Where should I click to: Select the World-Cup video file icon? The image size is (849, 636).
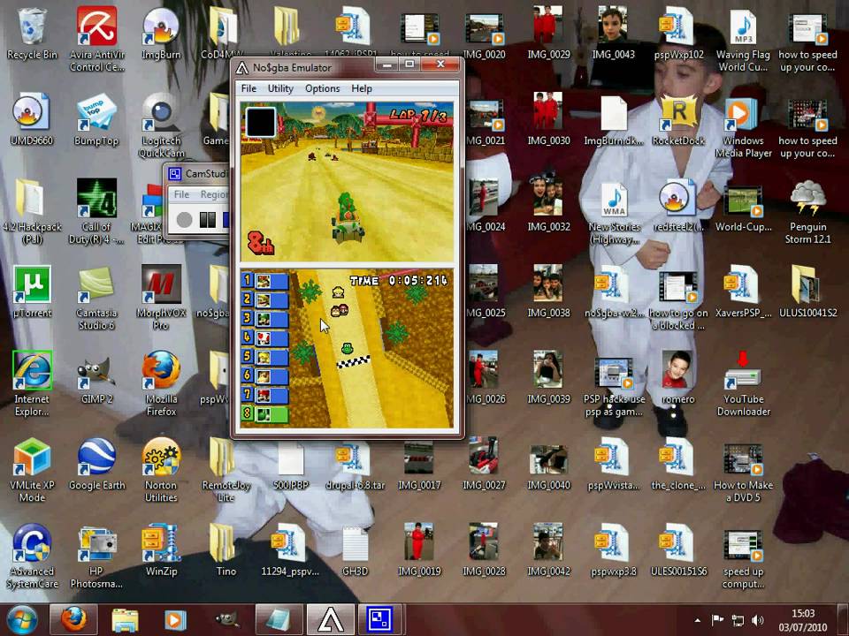[743, 206]
